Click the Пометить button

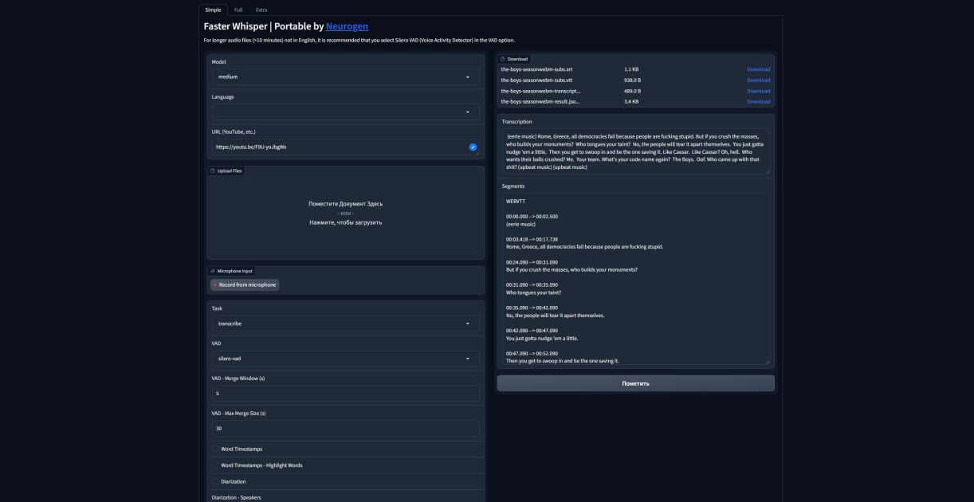click(636, 383)
